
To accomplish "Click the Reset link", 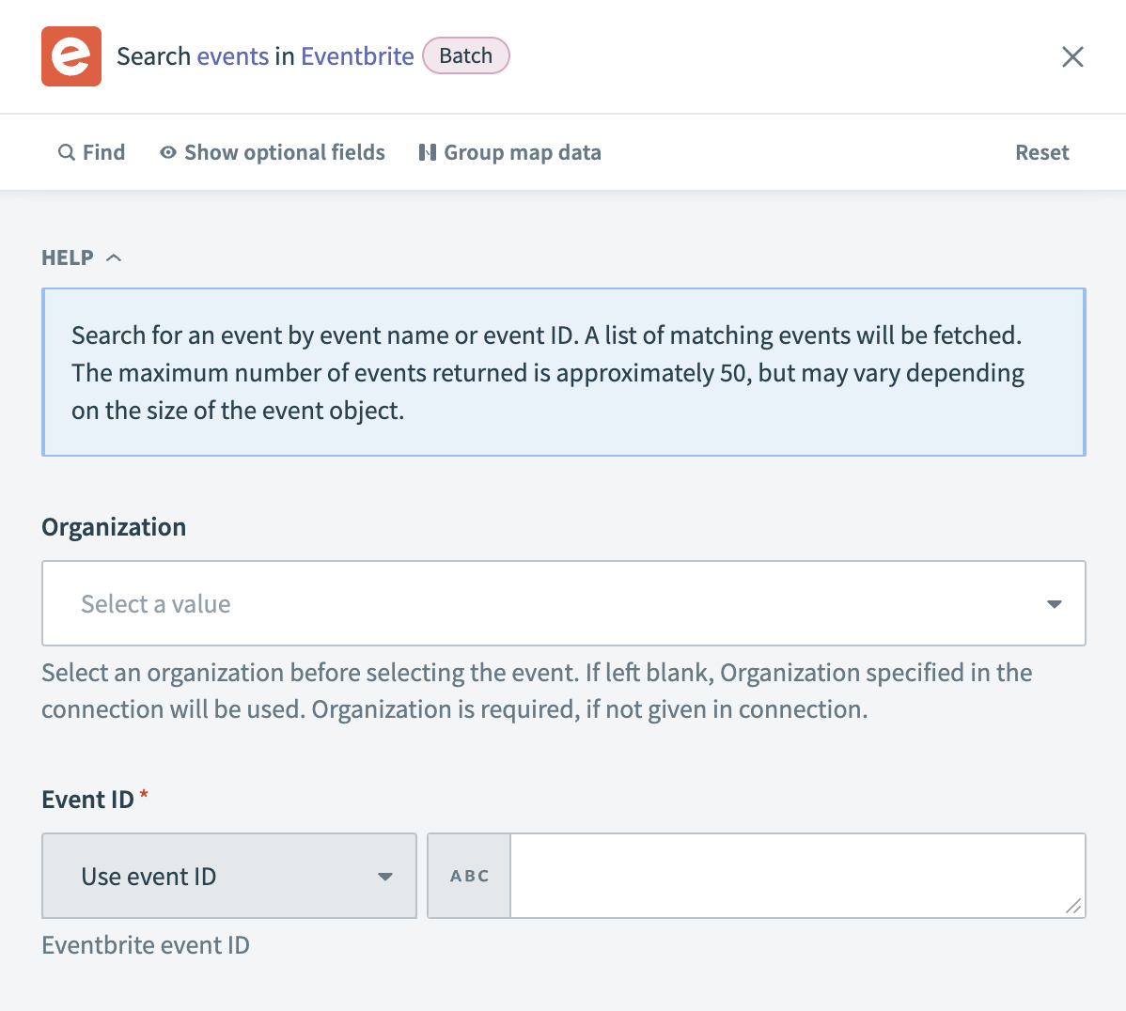I will [1041, 151].
